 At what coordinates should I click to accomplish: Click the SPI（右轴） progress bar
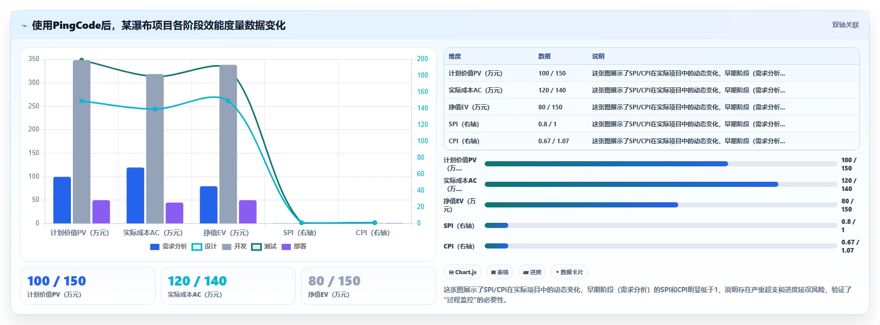[x=661, y=225]
